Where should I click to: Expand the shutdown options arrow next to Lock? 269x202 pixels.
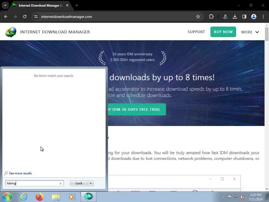[91, 183]
